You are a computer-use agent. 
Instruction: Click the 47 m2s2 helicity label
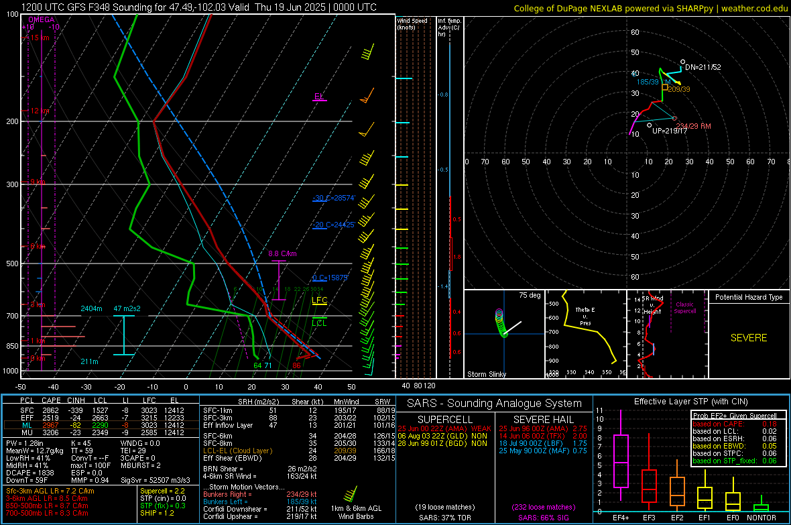[x=127, y=308]
